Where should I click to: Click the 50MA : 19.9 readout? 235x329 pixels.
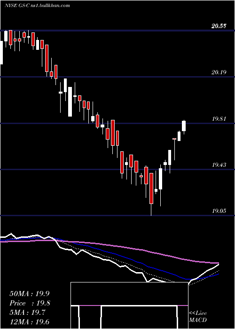click(x=30, y=294)
